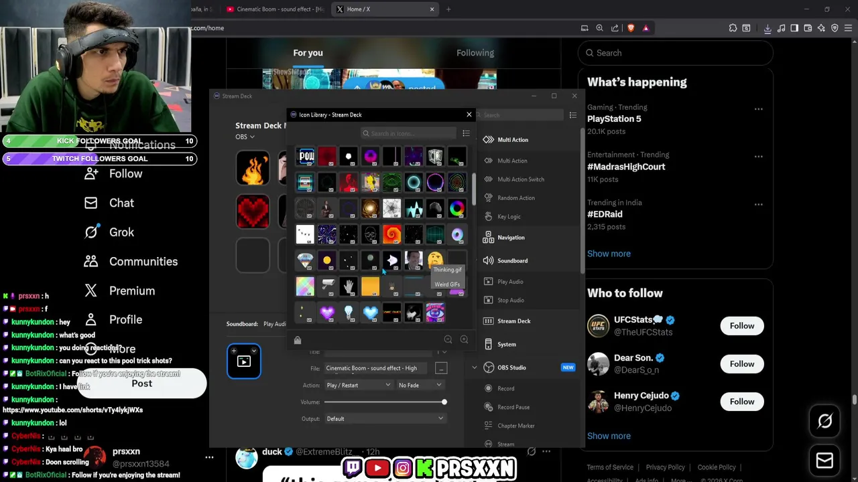
Task: Select the Play Audio key preview image
Action: 244,361
